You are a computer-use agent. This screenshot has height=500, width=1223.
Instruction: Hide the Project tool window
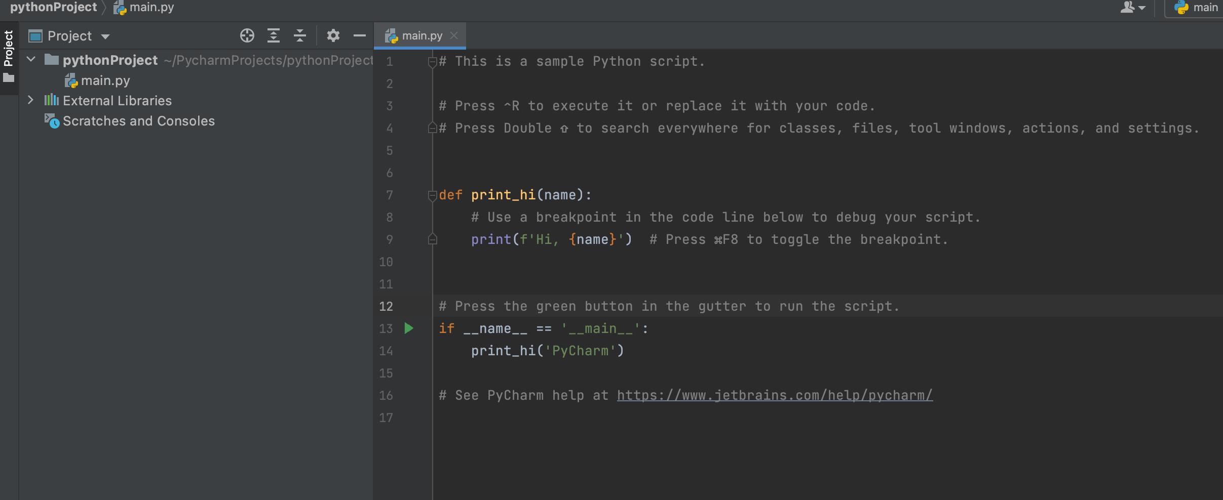(x=359, y=35)
